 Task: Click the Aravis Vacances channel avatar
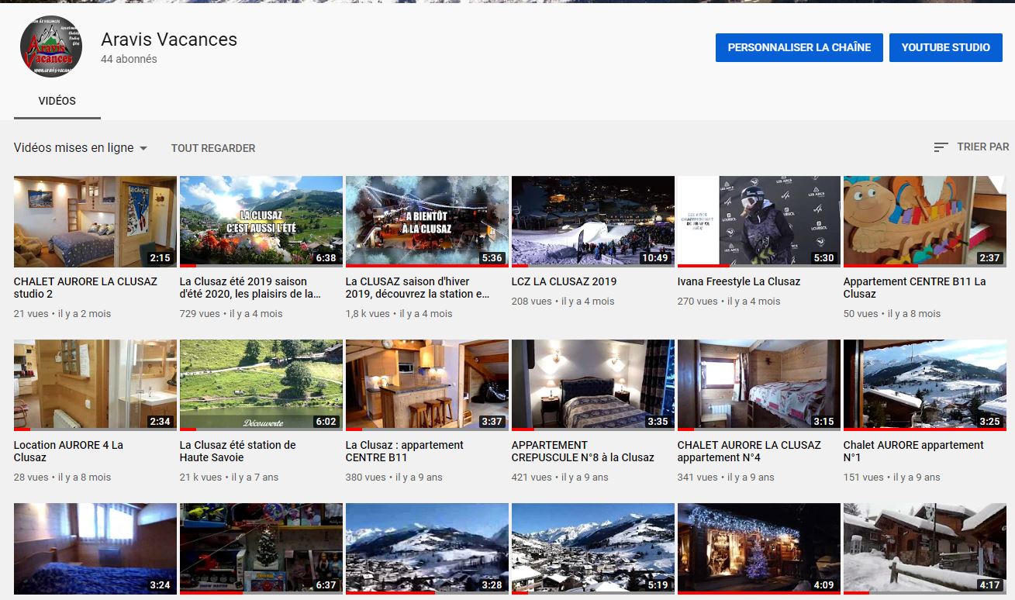51,47
